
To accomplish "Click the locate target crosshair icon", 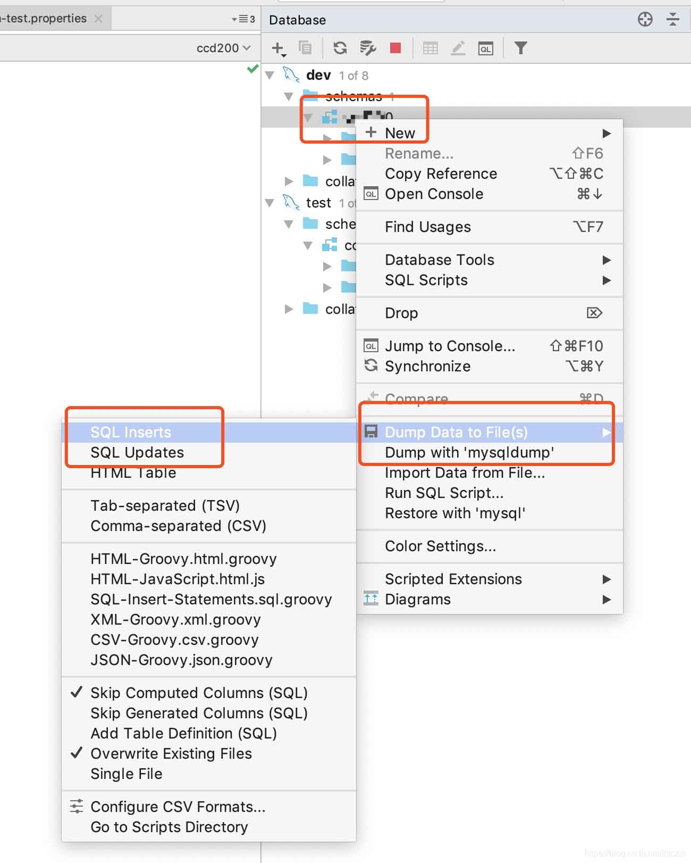I will (645, 20).
